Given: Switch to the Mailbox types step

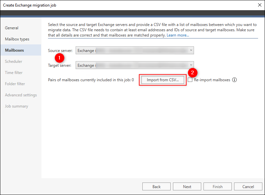Looking at the screenshot, I should pos(17,39).
